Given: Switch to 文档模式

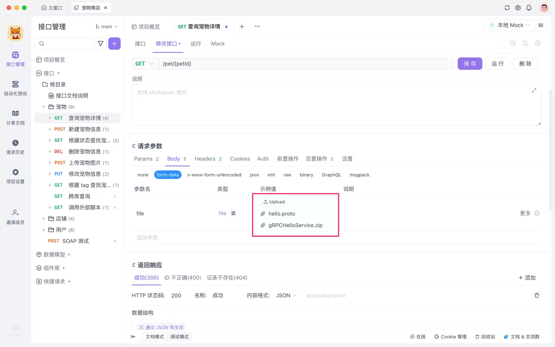Looking at the screenshot, I should 155,337.
